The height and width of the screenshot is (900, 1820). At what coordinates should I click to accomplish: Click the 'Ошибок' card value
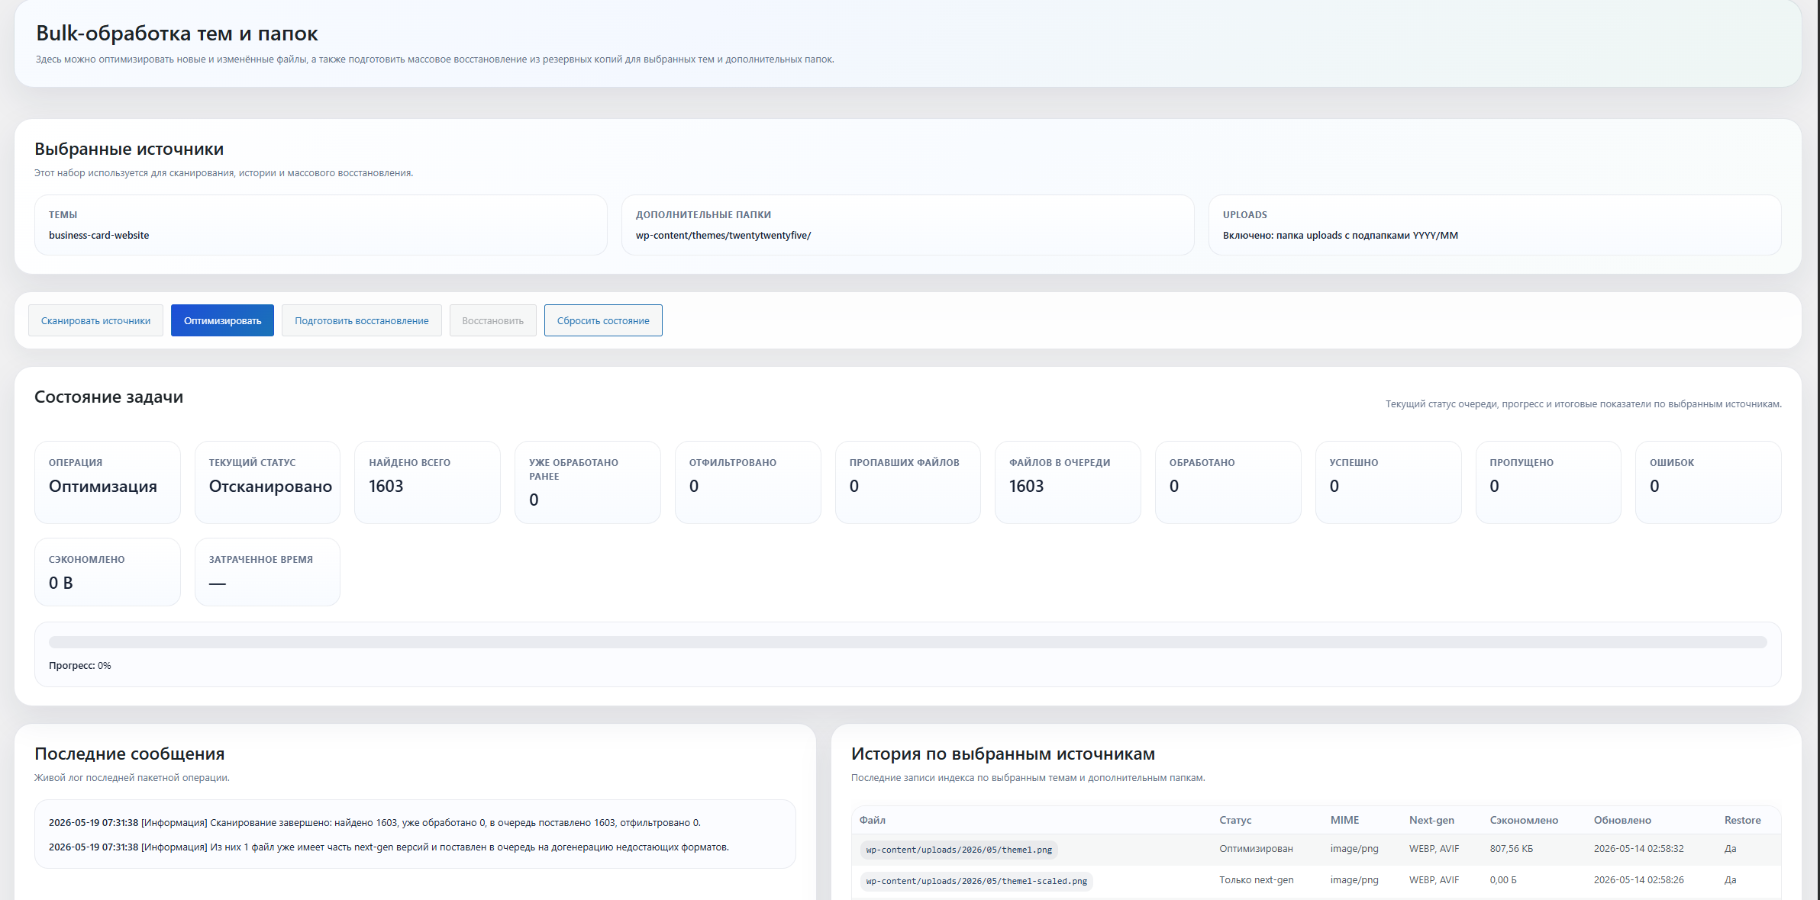[1654, 486]
